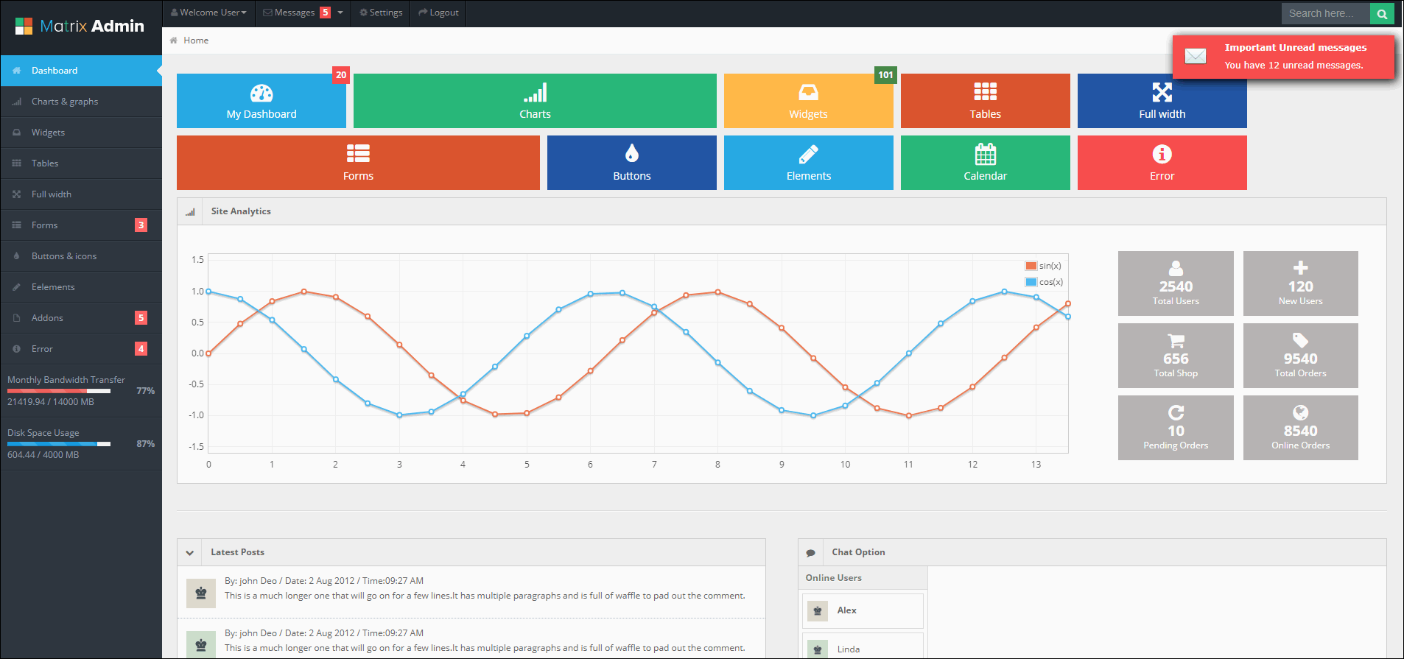Click the Search here input field
1404x659 pixels.
(x=1326, y=13)
